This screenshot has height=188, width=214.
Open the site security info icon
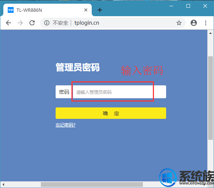coord(47,23)
